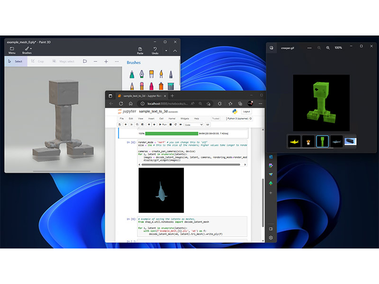379x284 pixels.
Task: Cut selected cells with scissors icon
Action: pyautogui.click(x=132, y=124)
